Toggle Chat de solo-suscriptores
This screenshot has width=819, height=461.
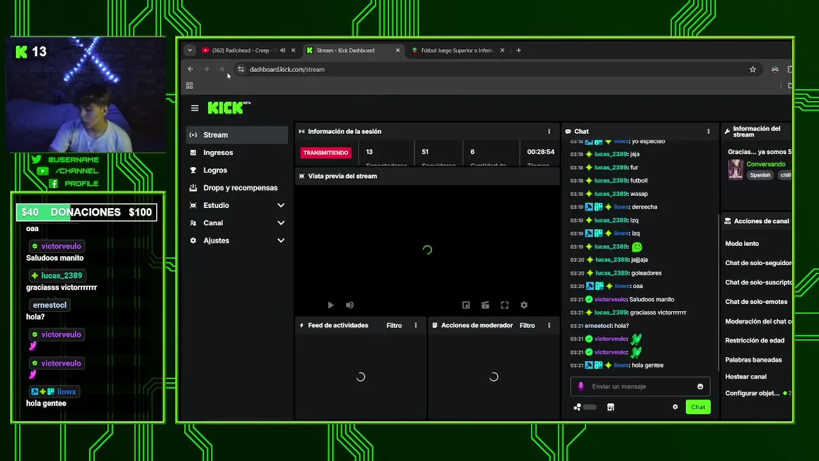758,282
